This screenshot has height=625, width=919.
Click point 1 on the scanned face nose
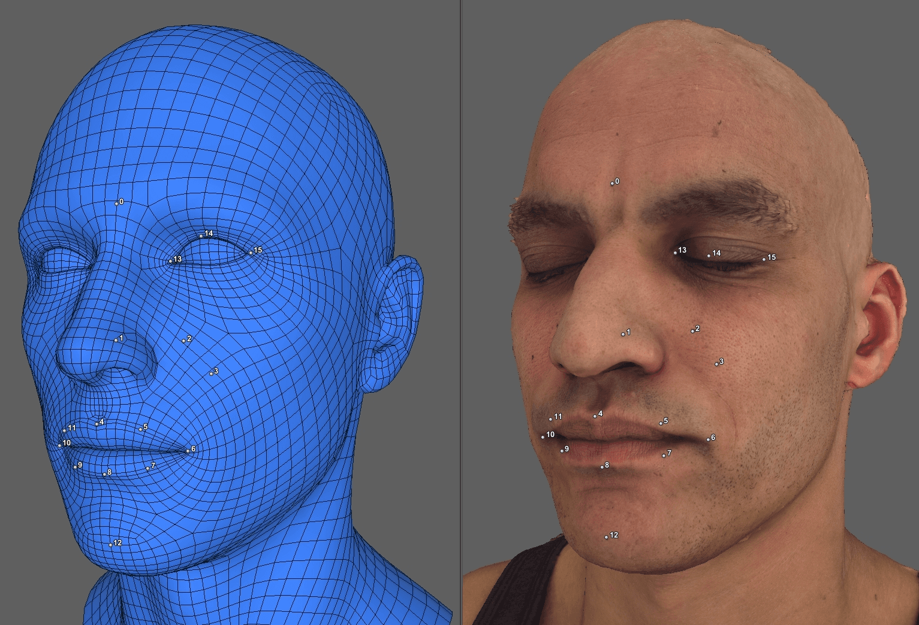pyautogui.click(x=623, y=334)
